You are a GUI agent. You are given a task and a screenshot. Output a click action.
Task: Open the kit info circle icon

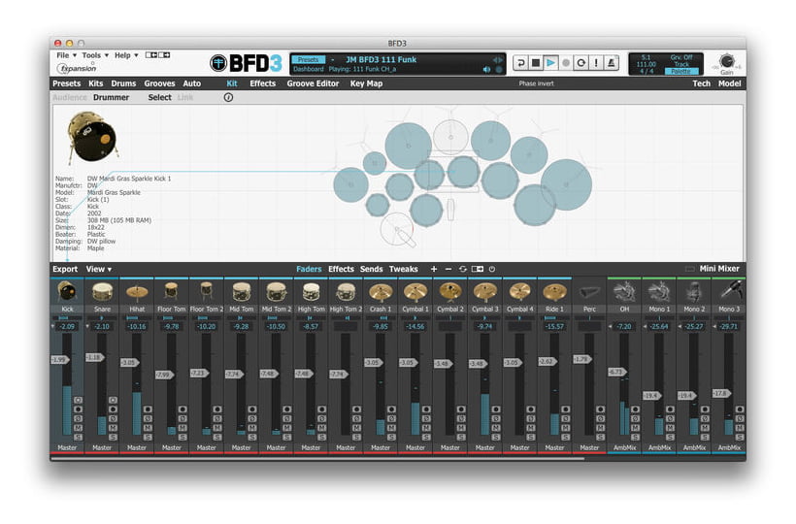pos(228,97)
